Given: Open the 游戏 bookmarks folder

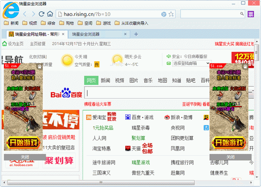Looking at the screenshot, I should [x=104, y=23].
